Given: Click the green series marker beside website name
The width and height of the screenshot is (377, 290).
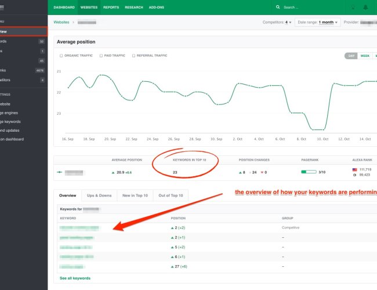Looking at the screenshot, I should pos(59,172).
